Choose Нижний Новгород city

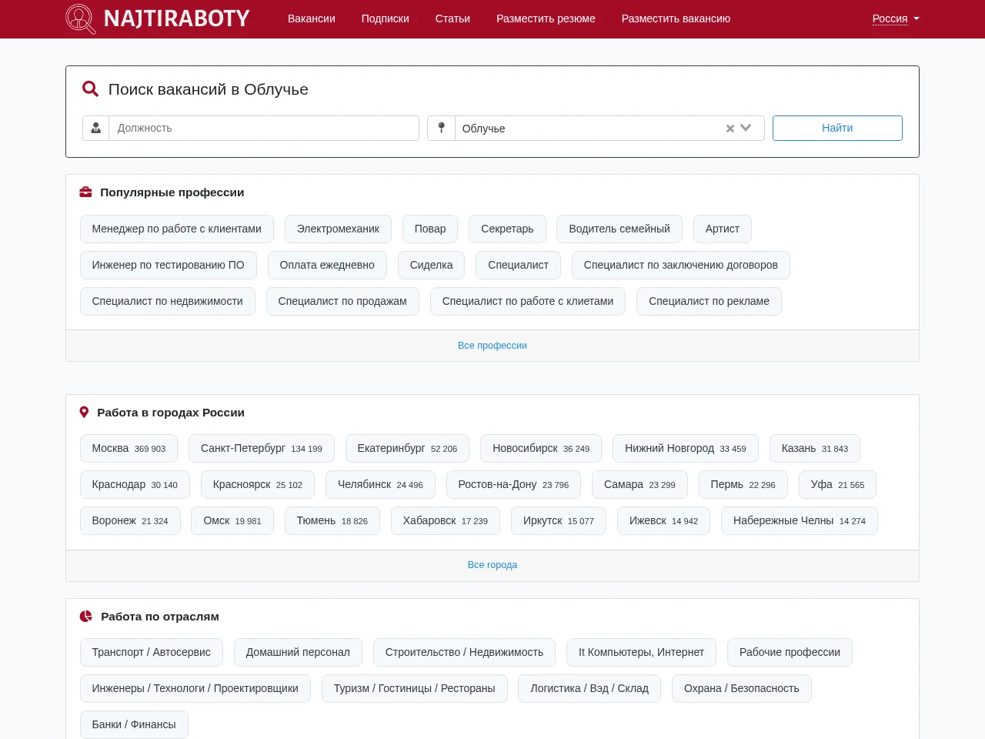tap(686, 448)
